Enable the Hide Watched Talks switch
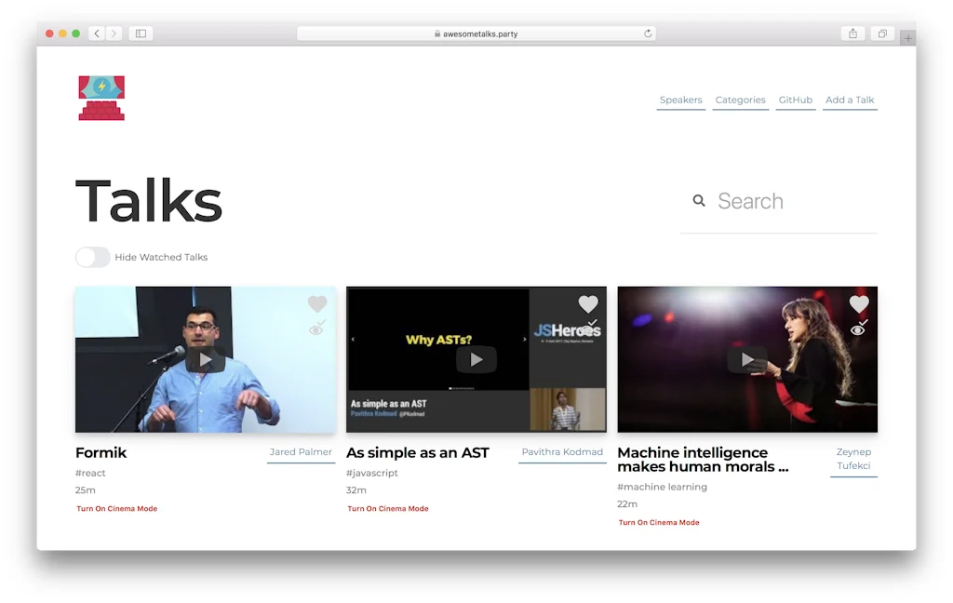 [x=92, y=257]
